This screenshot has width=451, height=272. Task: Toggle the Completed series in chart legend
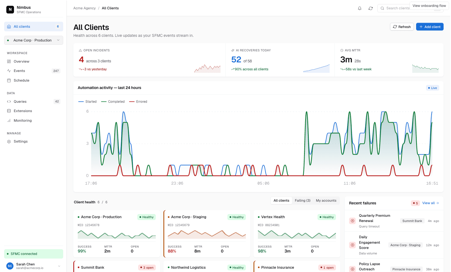click(113, 102)
